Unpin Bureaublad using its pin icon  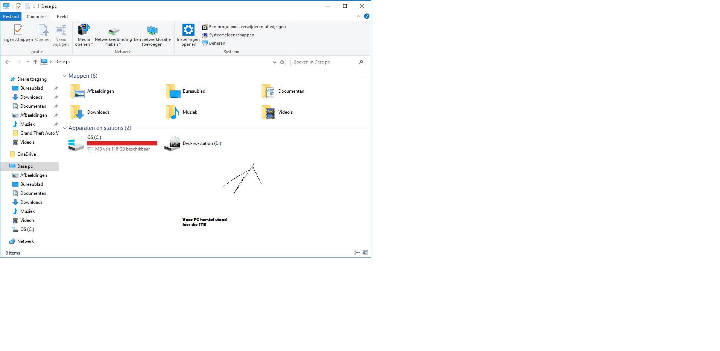tap(56, 88)
